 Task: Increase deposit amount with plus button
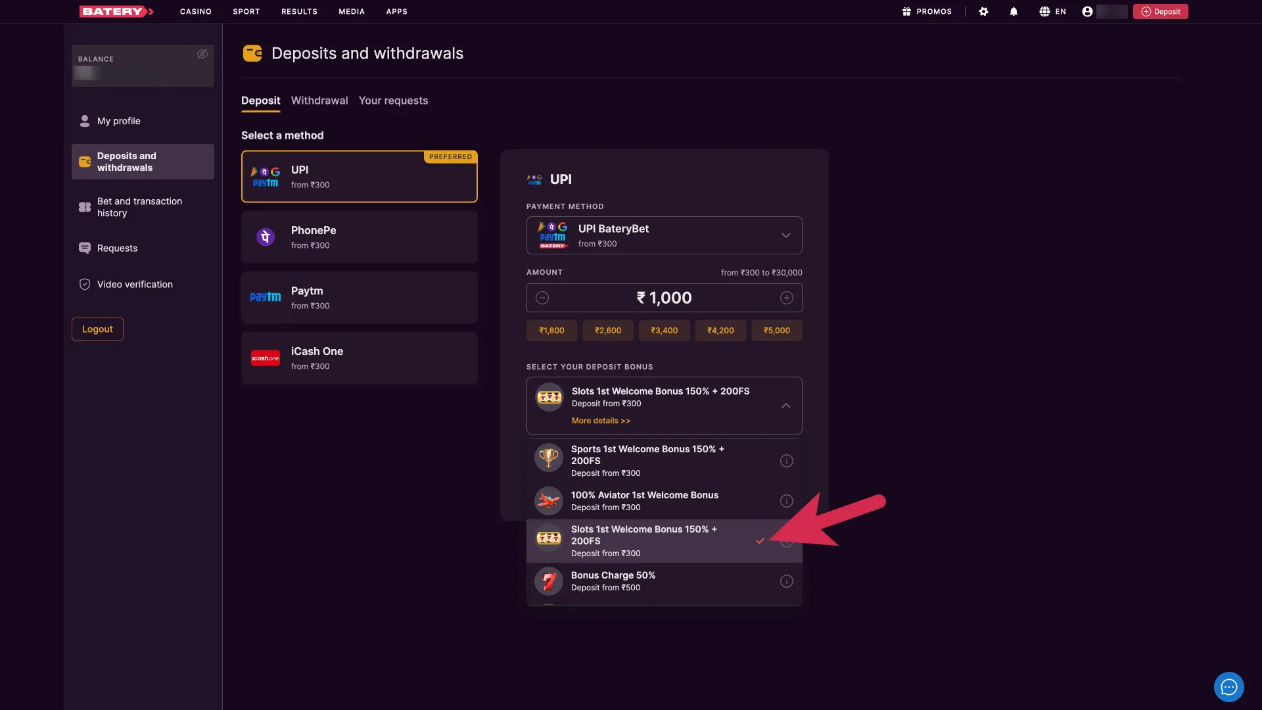tap(786, 298)
